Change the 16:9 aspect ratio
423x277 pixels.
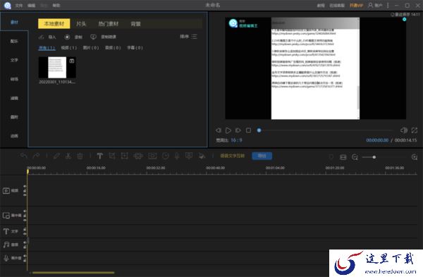pyautogui.click(x=236, y=140)
